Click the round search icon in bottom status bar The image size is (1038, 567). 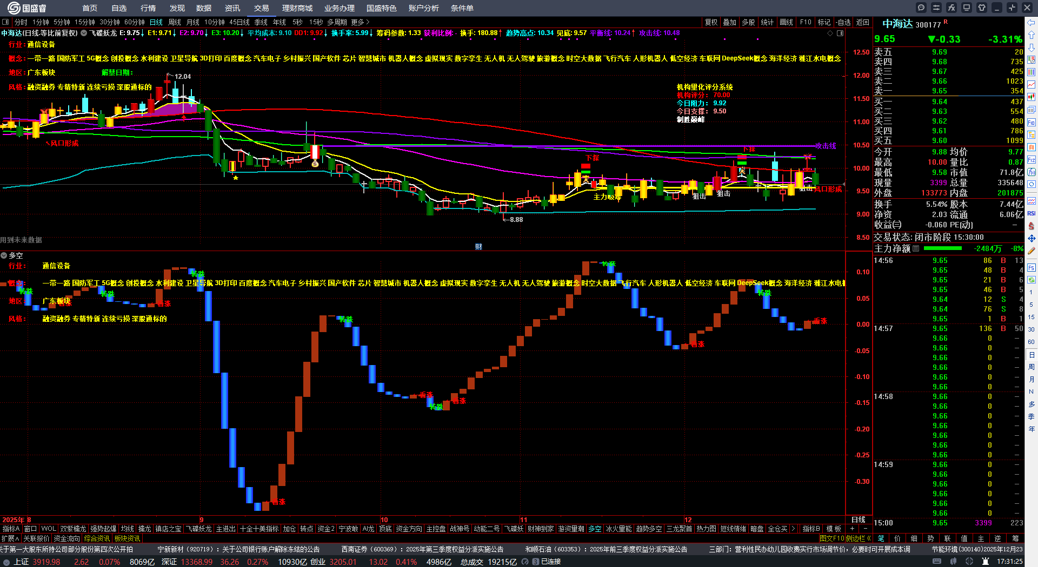[x=525, y=562]
